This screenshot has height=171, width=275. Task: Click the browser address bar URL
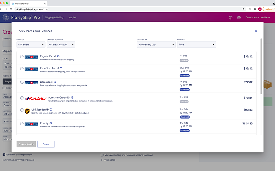click(34, 9)
